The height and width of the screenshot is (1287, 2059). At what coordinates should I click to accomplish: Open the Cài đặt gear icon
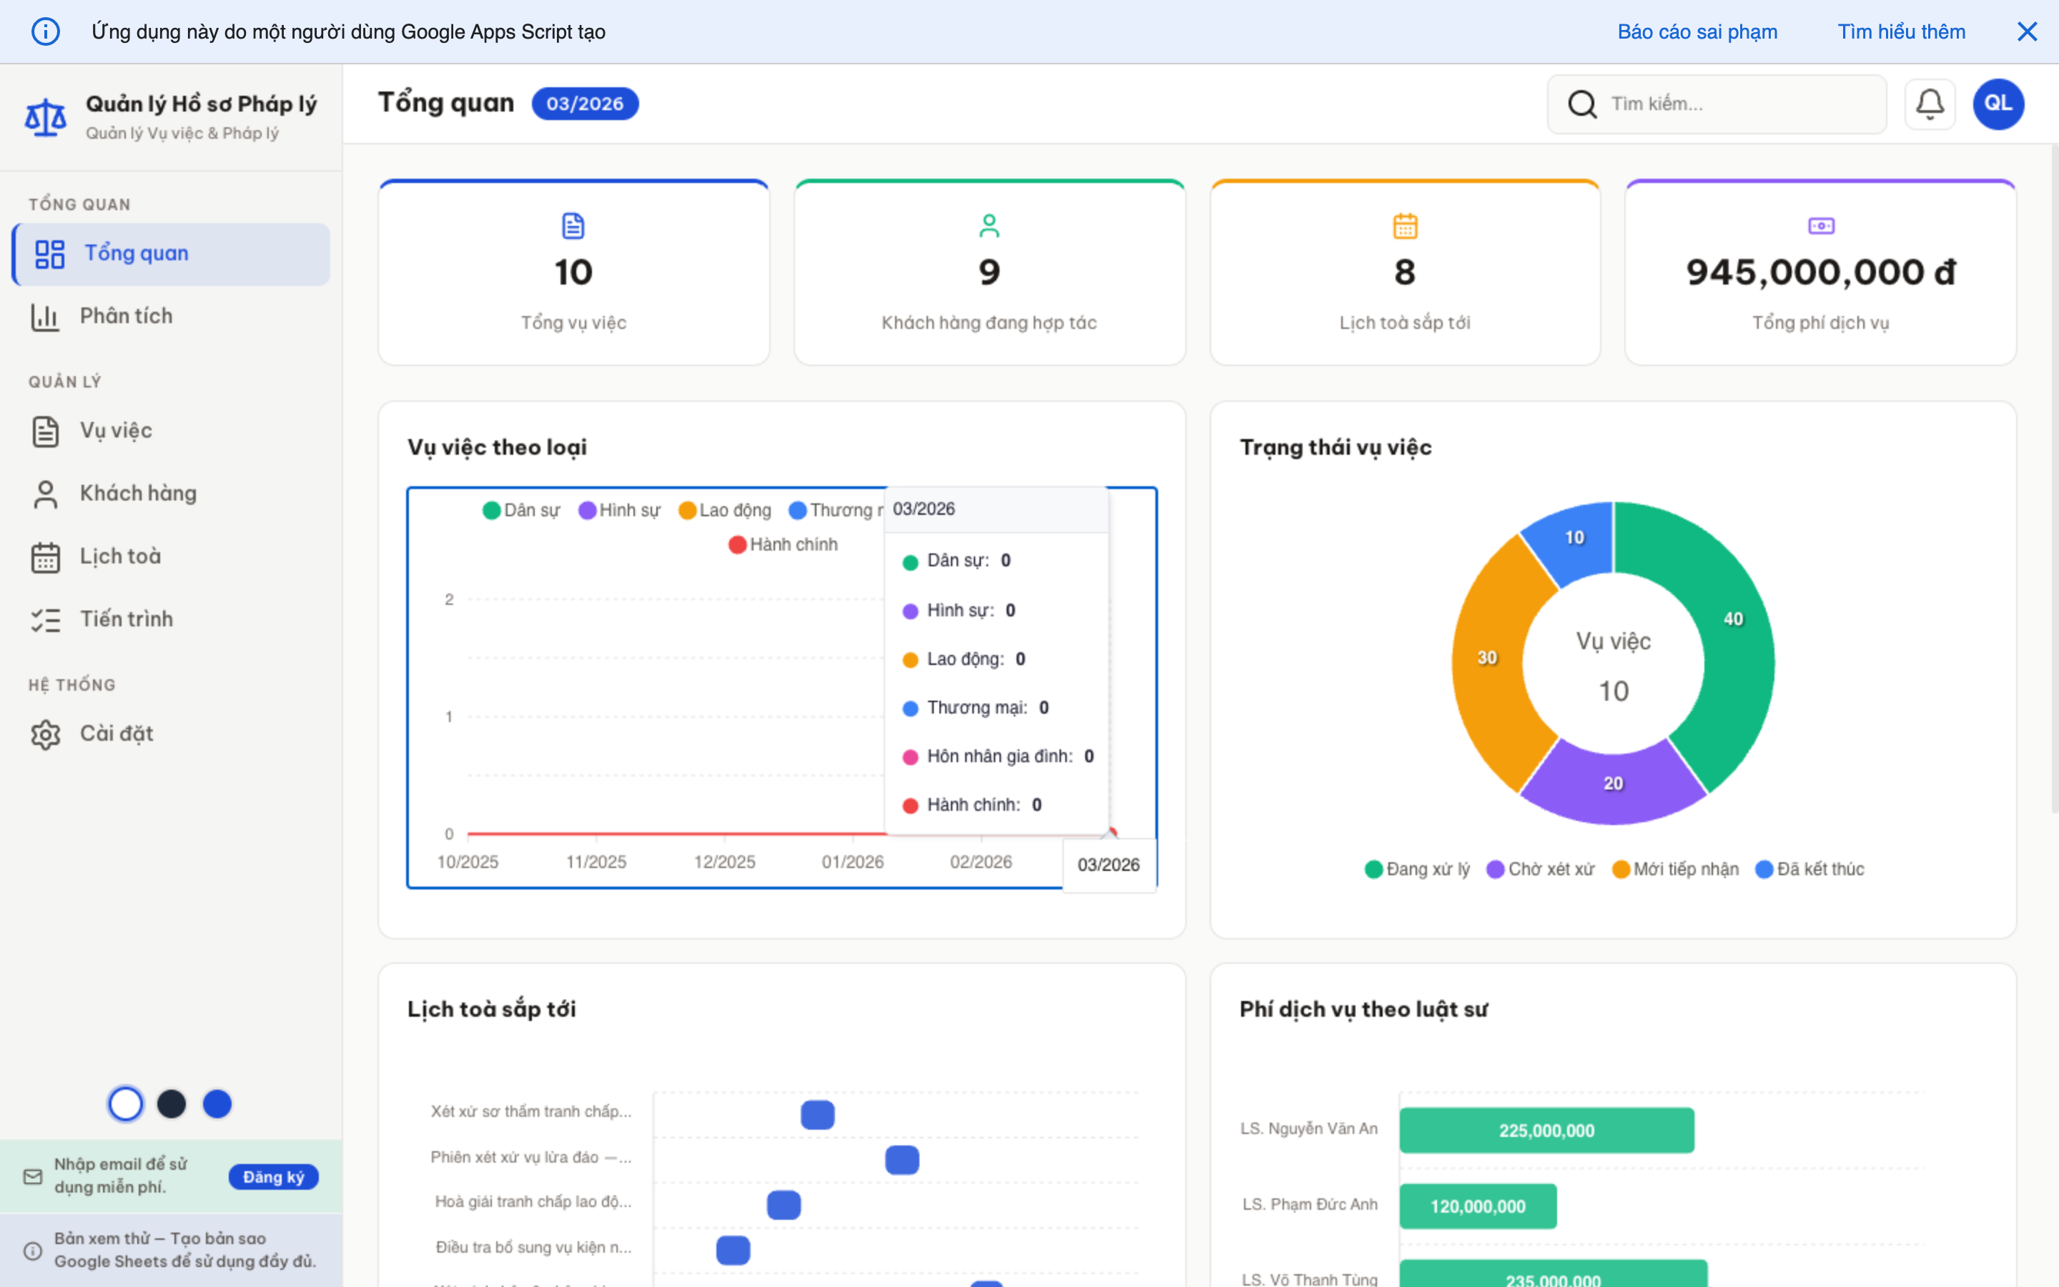45,733
